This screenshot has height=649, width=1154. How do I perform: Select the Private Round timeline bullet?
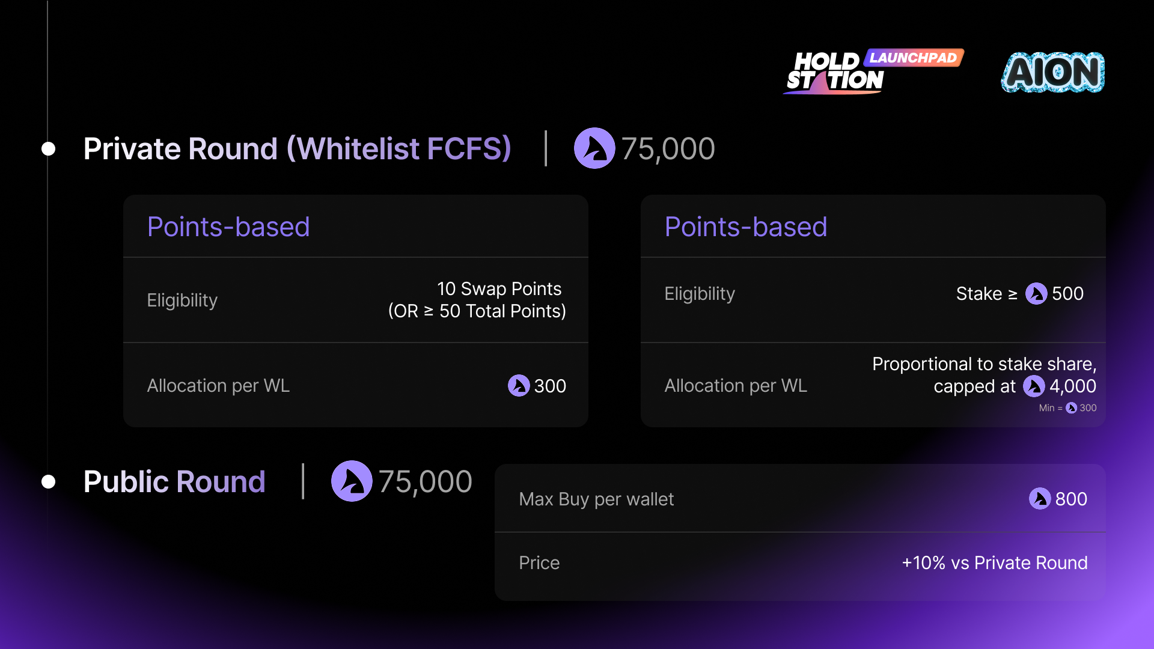tap(49, 149)
